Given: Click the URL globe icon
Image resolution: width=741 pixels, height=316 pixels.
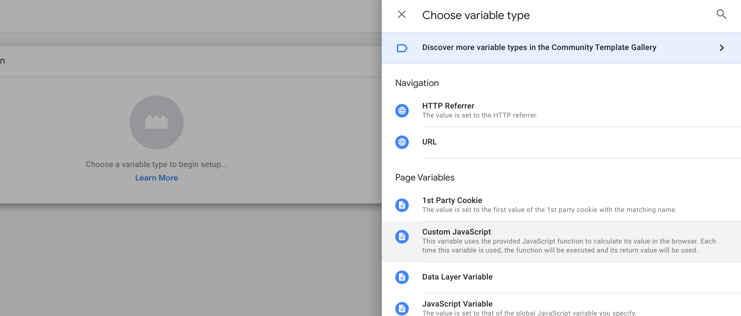Looking at the screenshot, I should (402, 142).
